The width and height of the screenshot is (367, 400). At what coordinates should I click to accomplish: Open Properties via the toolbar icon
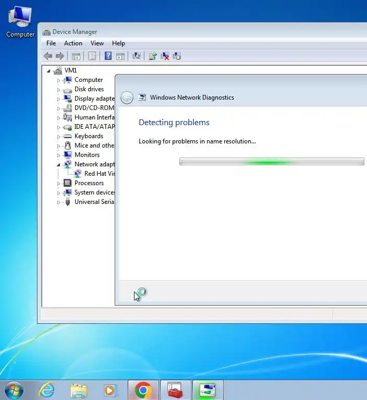(x=92, y=56)
